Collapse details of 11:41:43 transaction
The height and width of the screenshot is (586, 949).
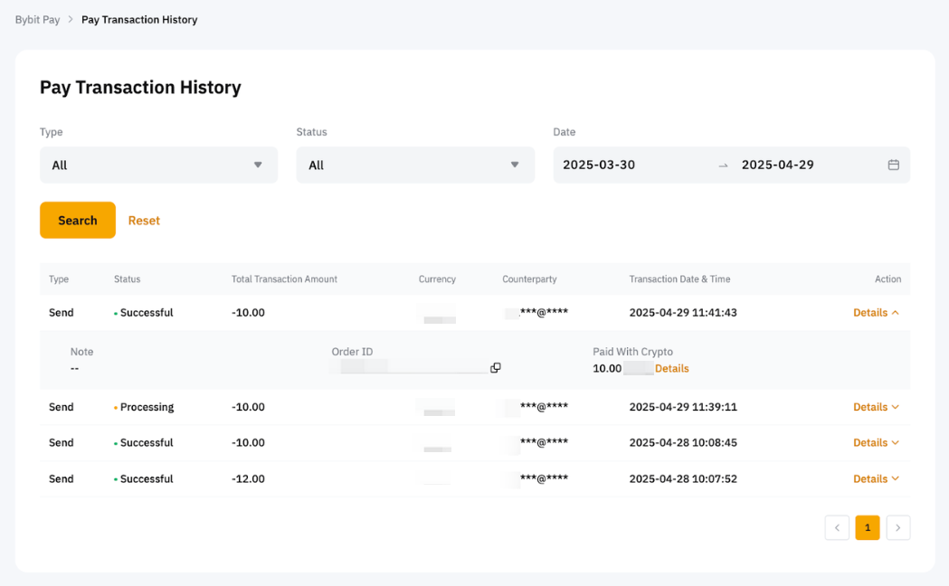tap(876, 313)
